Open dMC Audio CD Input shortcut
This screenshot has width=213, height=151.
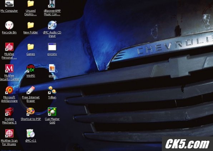pyautogui.click(x=52, y=25)
